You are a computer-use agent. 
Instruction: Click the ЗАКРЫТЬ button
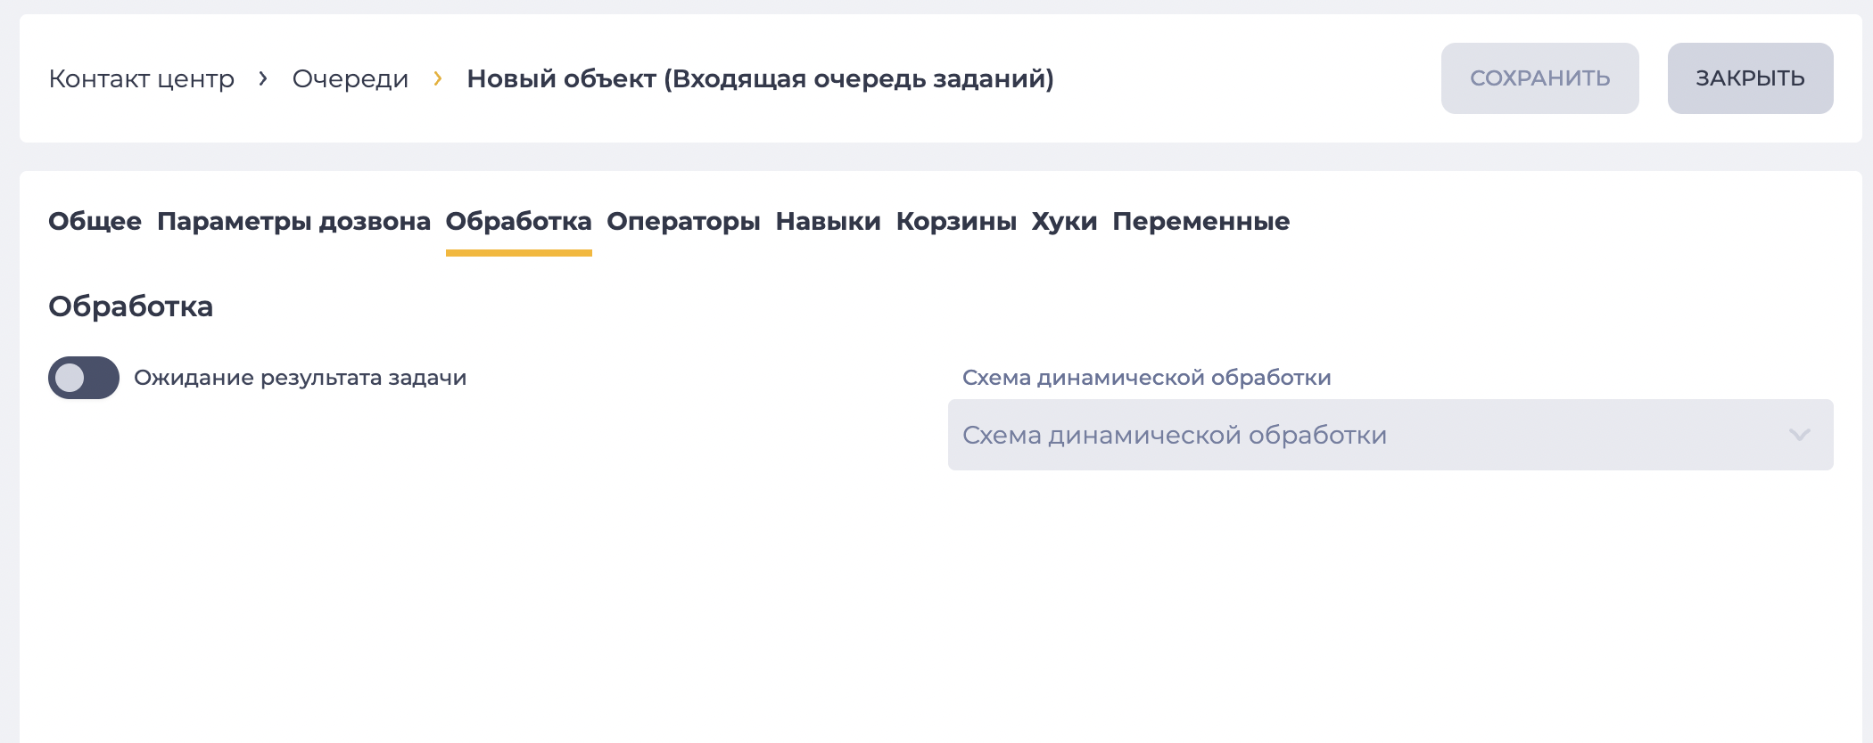coord(1750,78)
